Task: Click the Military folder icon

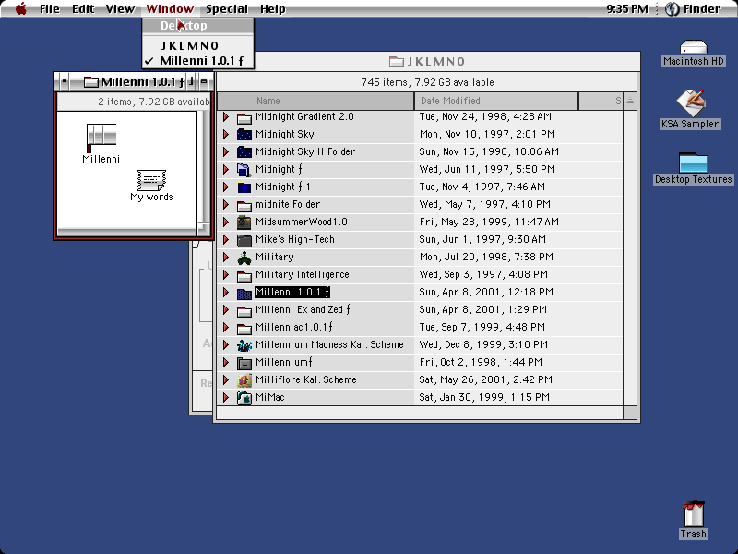Action: click(x=244, y=258)
